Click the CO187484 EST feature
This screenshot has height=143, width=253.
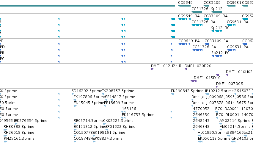[x=75, y=142]
